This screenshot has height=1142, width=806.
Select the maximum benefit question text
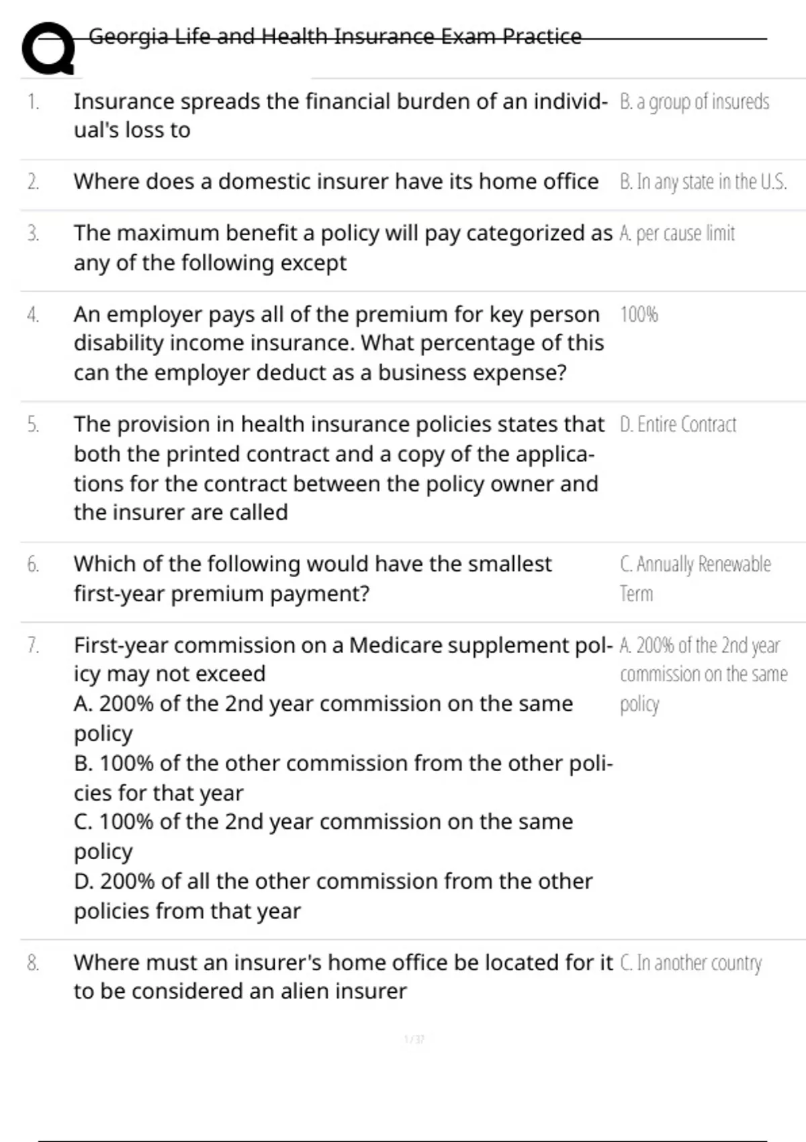coord(343,247)
